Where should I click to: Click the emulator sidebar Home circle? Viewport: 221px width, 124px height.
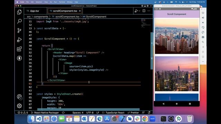tap(203, 52)
